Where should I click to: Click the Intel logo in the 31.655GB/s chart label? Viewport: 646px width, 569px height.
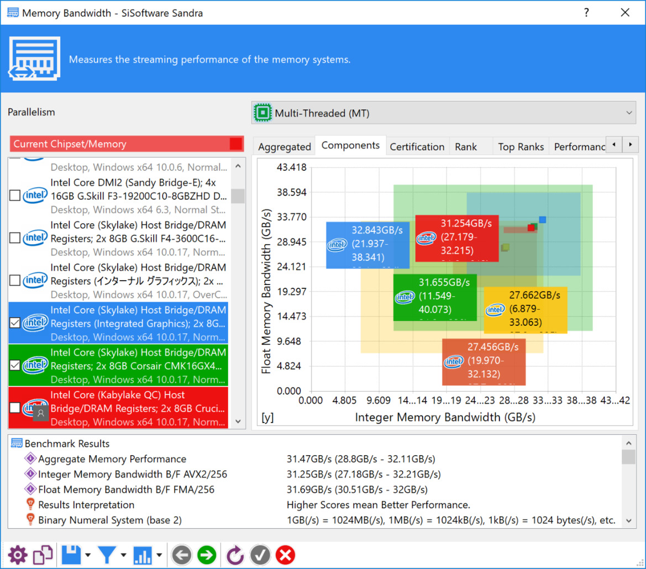coord(405,297)
